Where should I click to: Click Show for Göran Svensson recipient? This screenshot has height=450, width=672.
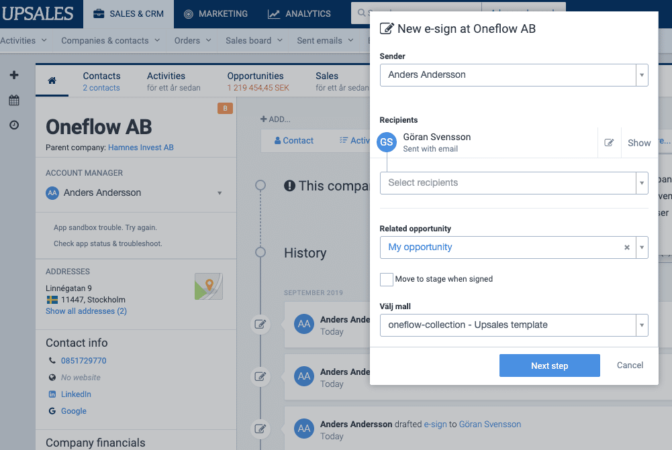[x=639, y=143]
